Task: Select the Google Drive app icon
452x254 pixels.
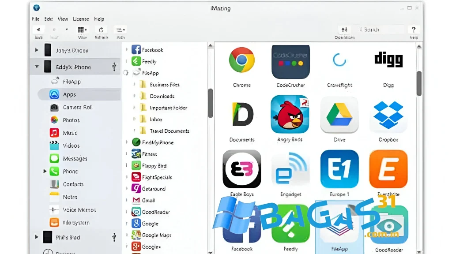Action: (339, 115)
